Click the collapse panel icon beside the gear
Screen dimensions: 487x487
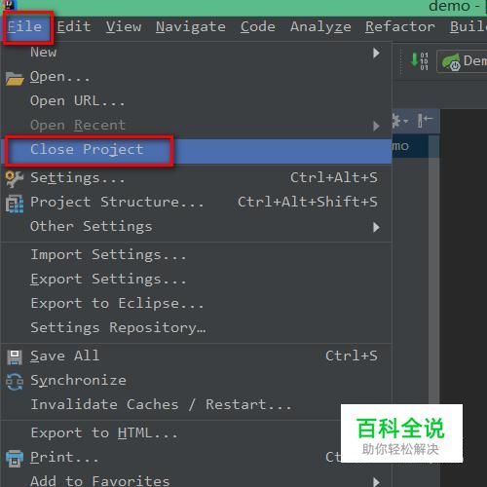425,121
